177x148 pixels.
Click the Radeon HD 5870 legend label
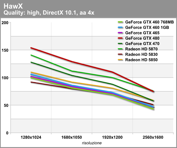pos(141,49)
